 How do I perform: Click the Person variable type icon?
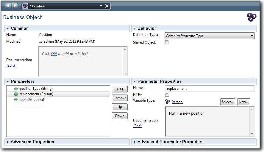click(x=168, y=102)
